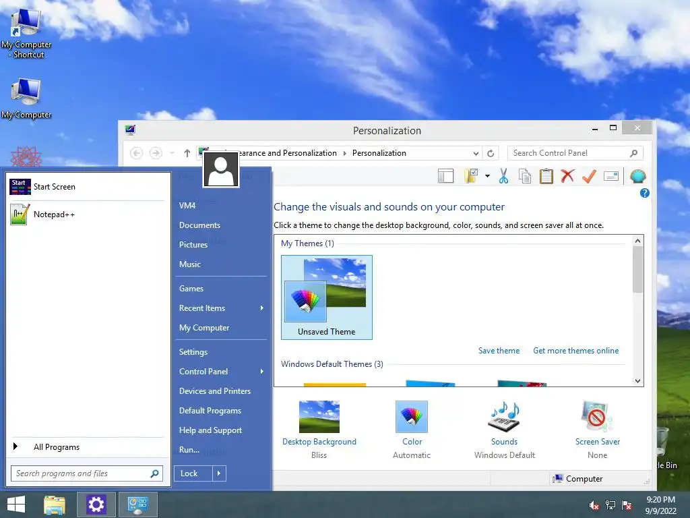Click the globe shell icon in toolbar
Image resolution: width=690 pixels, height=518 pixels.
point(637,176)
